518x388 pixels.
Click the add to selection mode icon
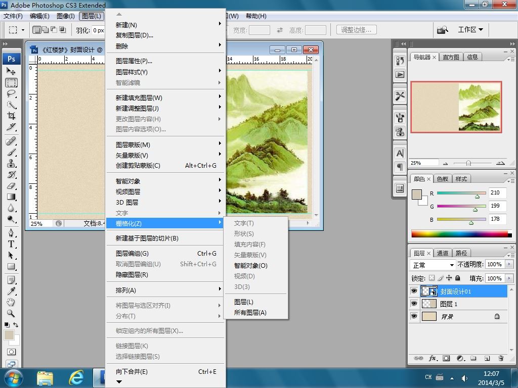click(x=45, y=30)
